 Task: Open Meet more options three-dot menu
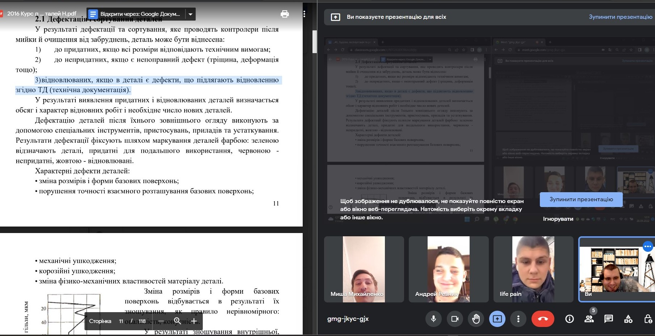pos(518,319)
